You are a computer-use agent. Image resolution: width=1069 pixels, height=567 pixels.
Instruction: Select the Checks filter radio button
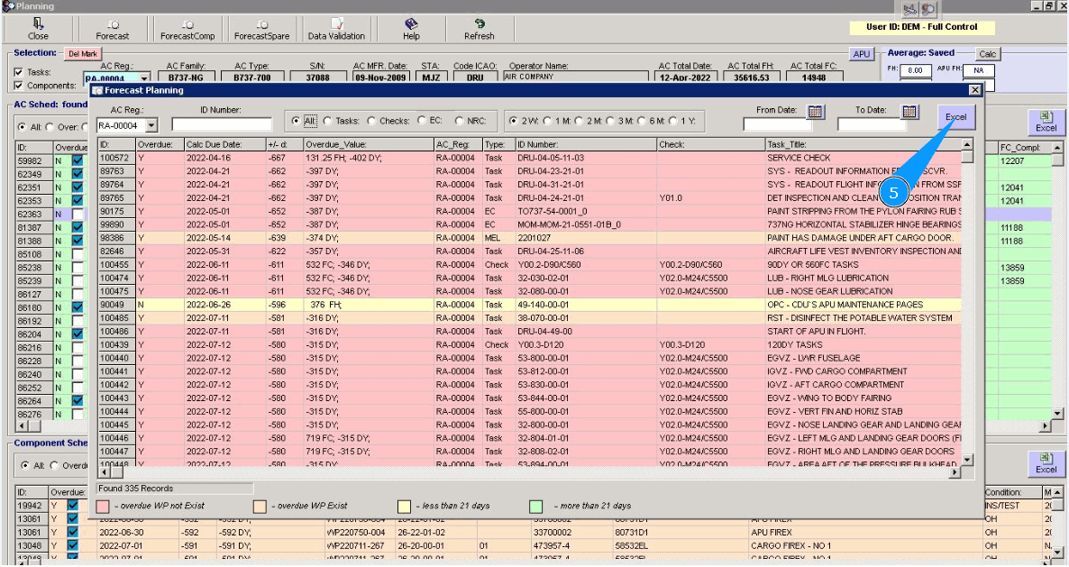371,121
